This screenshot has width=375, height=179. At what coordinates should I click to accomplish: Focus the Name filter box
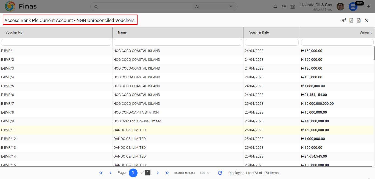pyautogui.click(x=178, y=42)
